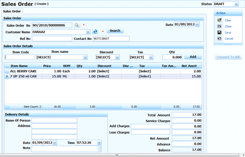Open the delivery Date dropdown
245x157 pixels.
(x=55, y=143)
